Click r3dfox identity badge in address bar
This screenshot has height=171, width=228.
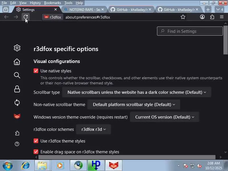click(53, 17)
